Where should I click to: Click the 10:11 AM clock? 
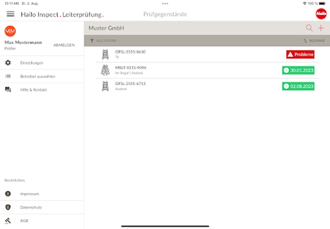(x=12, y=4)
